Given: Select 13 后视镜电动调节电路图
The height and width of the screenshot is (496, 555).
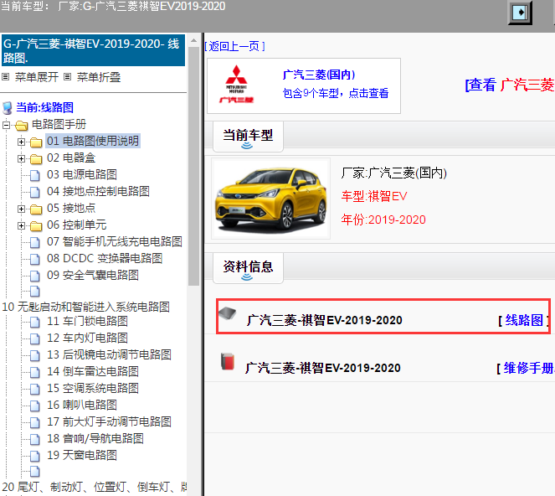Looking at the screenshot, I should pyautogui.click(x=109, y=354).
